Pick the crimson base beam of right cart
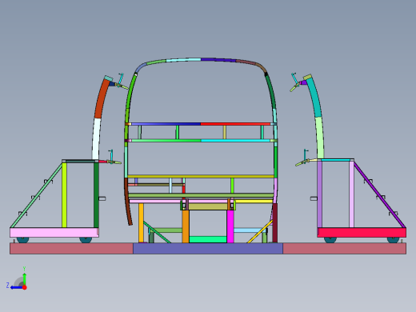Viewport: 416px width, 312px height. [x=362, y=232]
